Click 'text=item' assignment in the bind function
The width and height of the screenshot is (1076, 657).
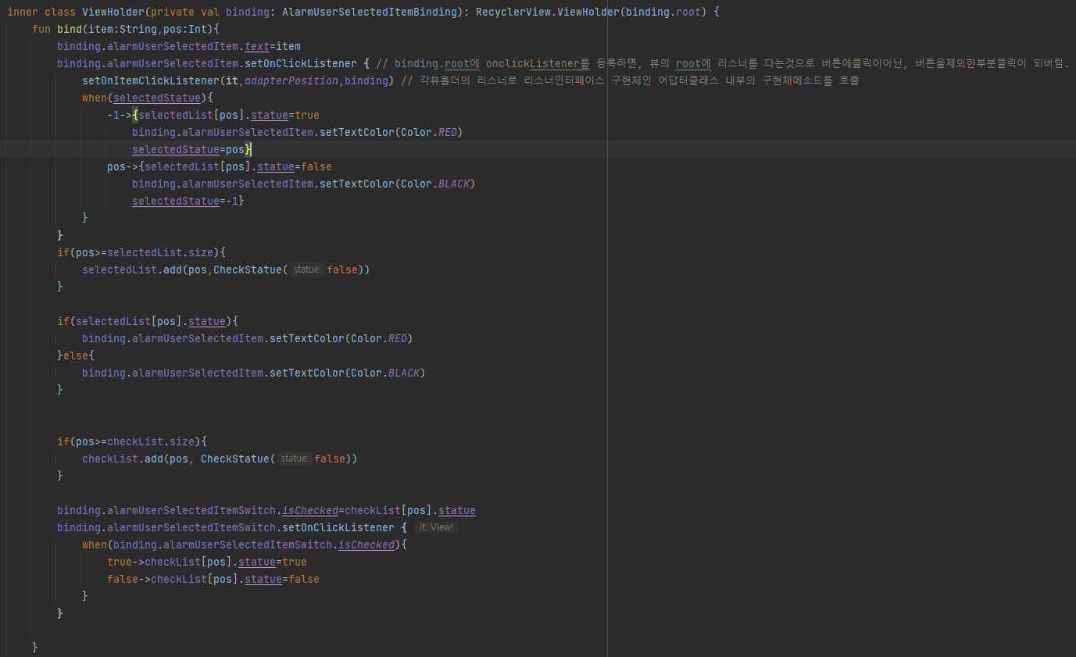click(x=273, y=47)
